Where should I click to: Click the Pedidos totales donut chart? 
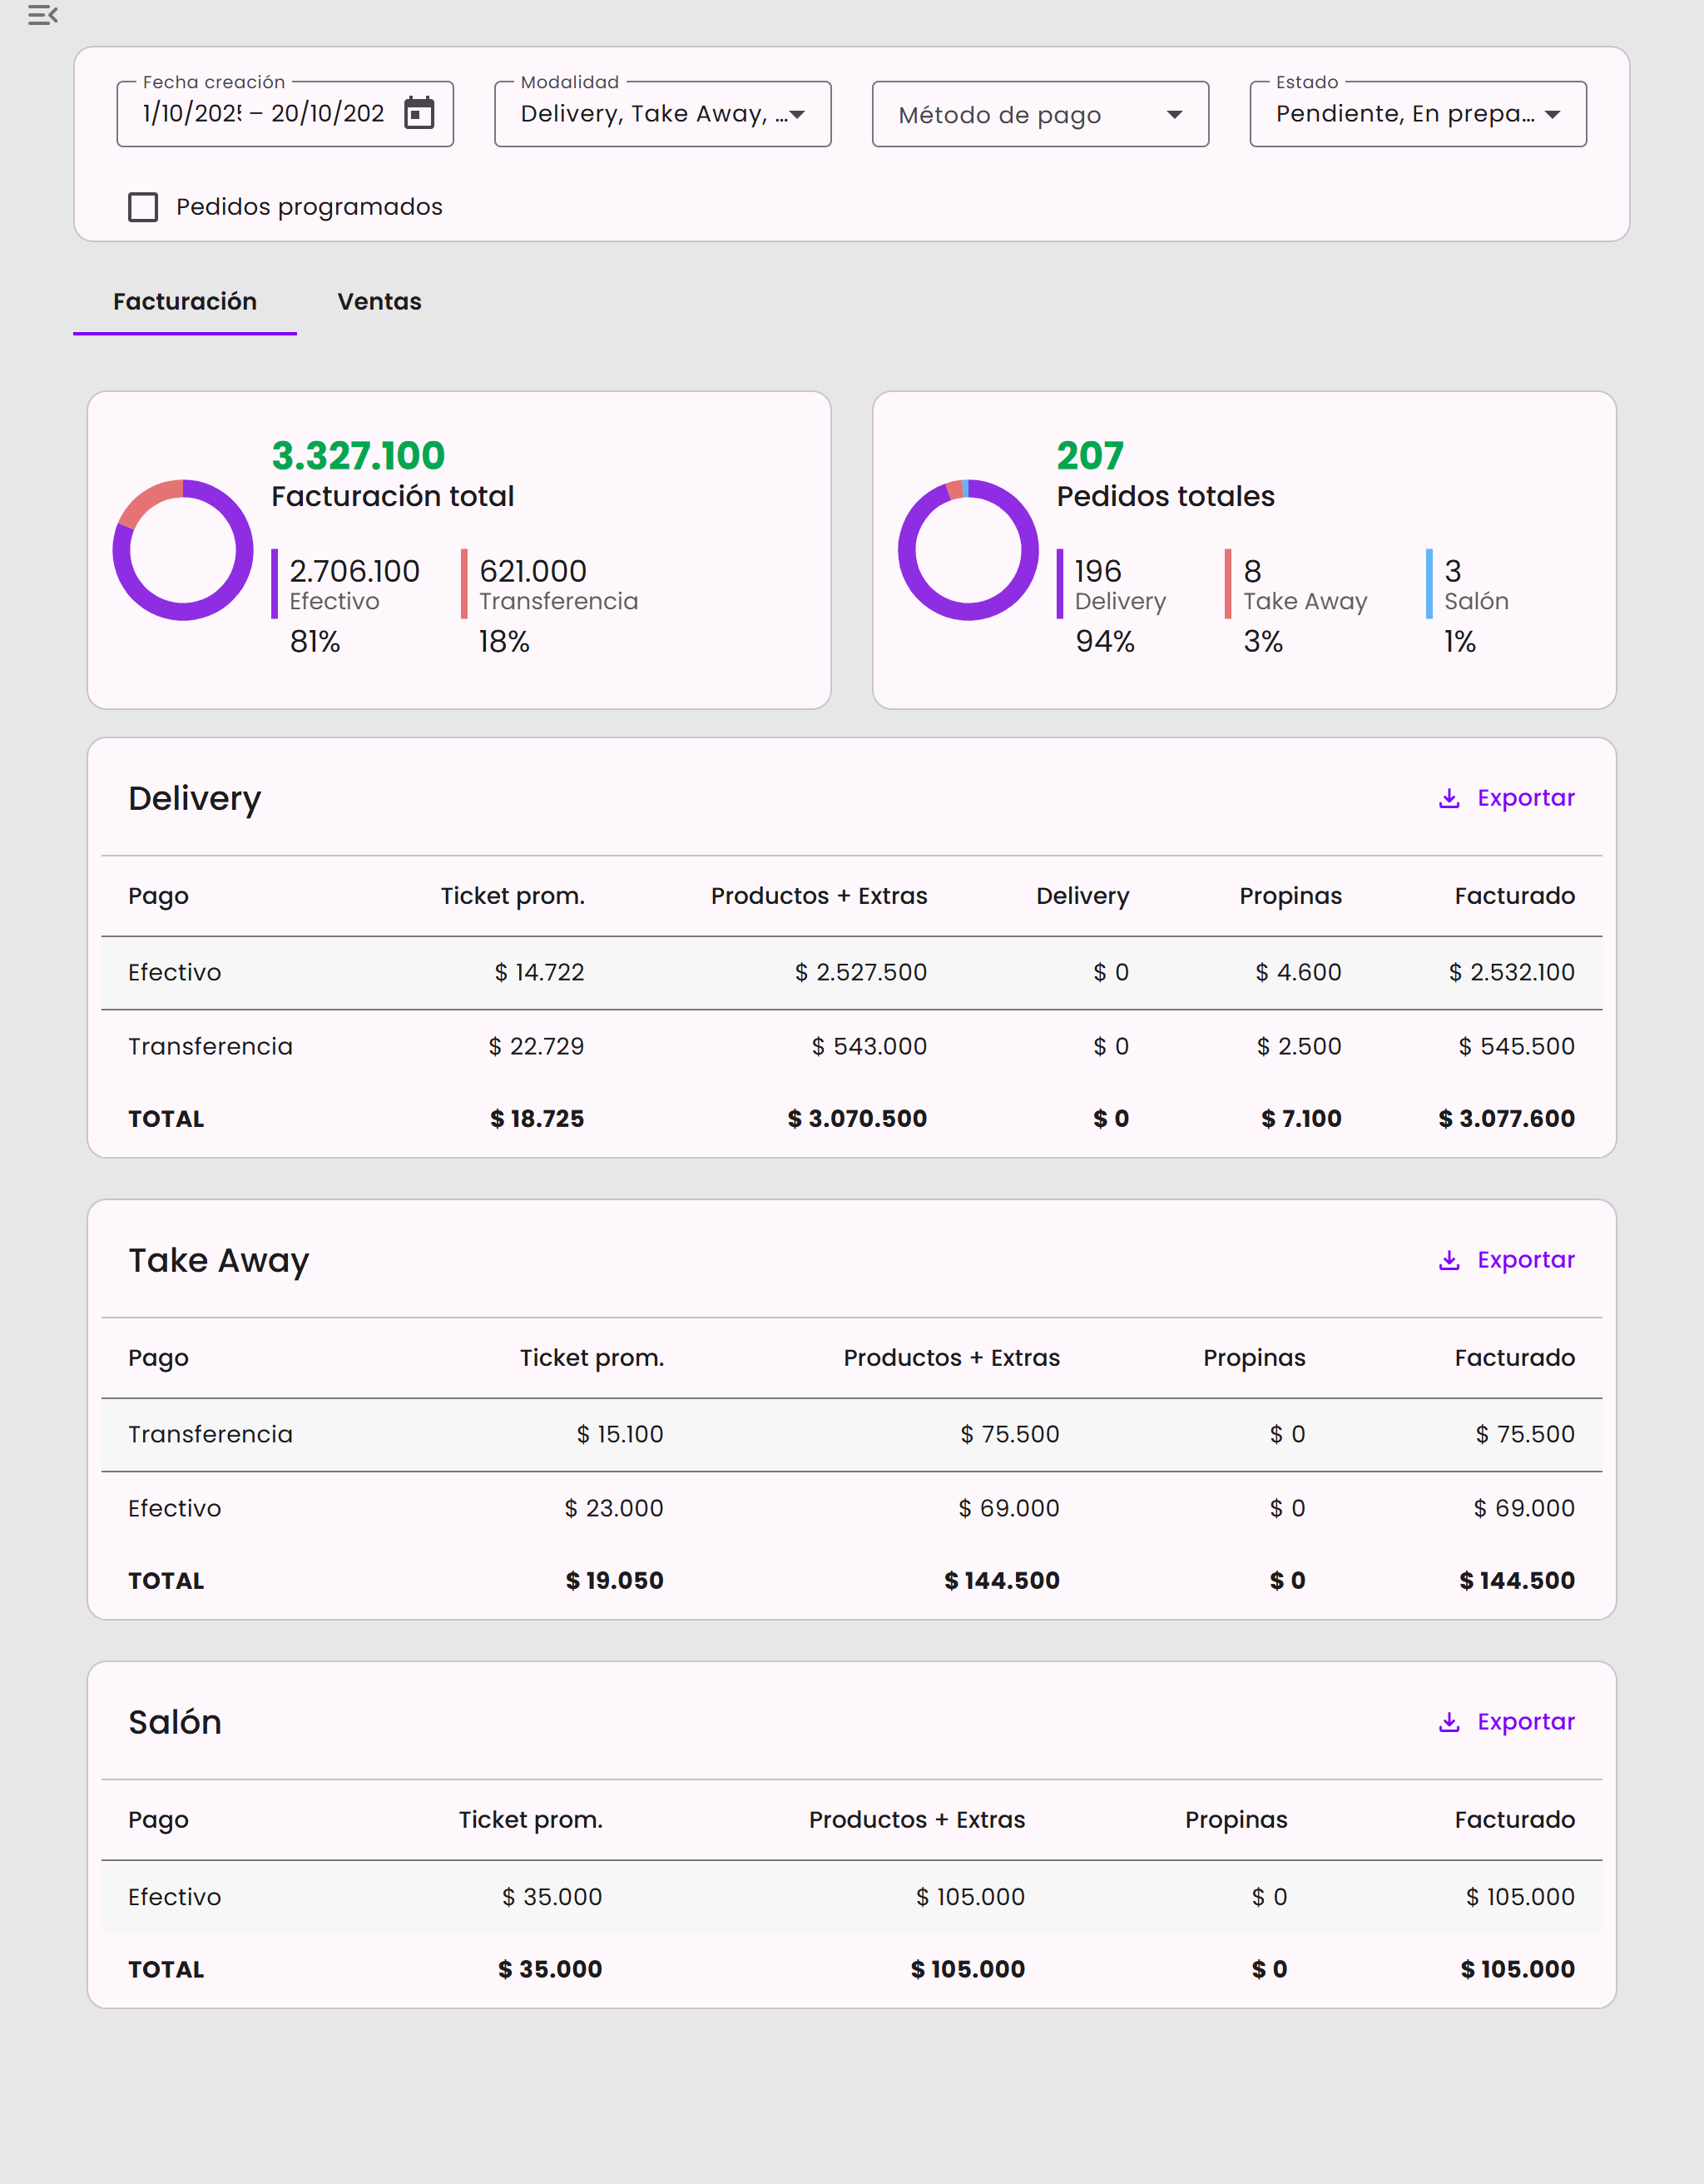968,550
